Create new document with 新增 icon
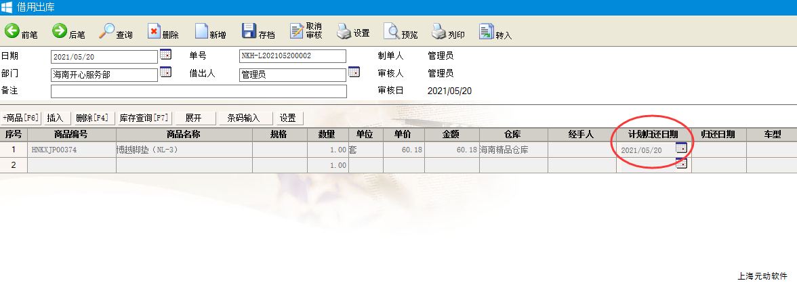The height and width of the screenshot is (285, 797). pyautogui.click(x=201, y=31)
